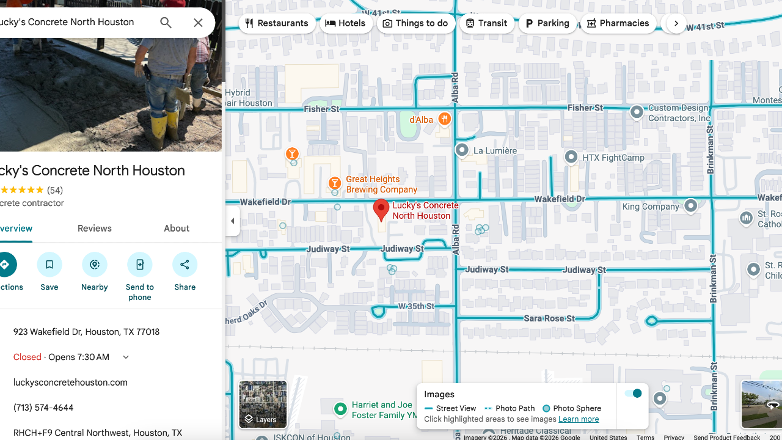Show more category chips with right arrow
Image resolution: width=782 pixels, height=440 pixels.
pyautogui.click(x=676, y=23)
